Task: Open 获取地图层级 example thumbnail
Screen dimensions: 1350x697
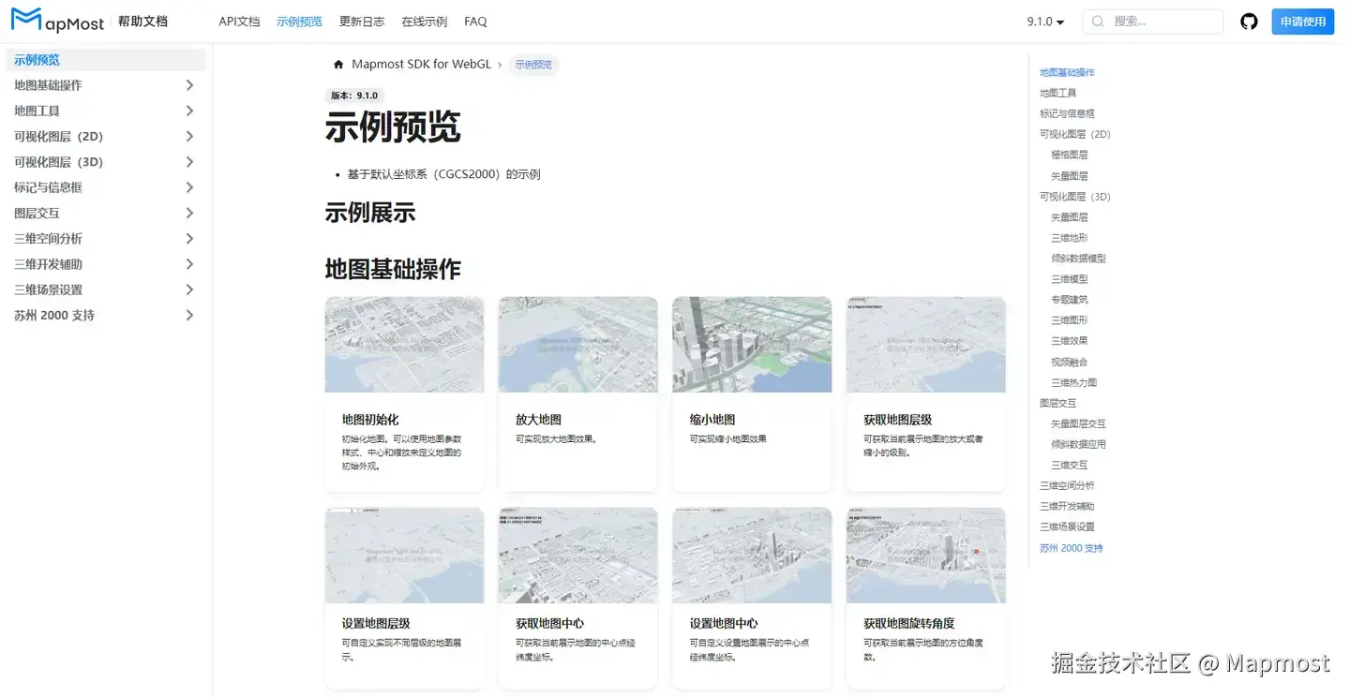Action: (x=925, y=345)
